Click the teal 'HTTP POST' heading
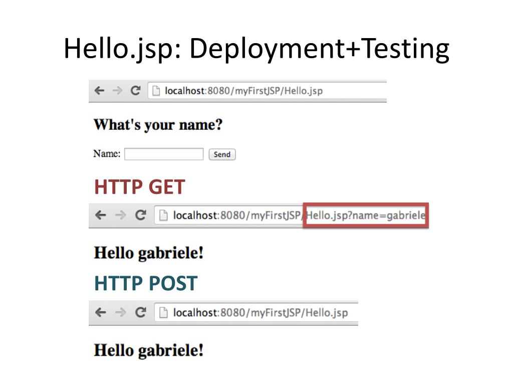Viewport: 513px width, 385px height. click(x=146, y=283)
